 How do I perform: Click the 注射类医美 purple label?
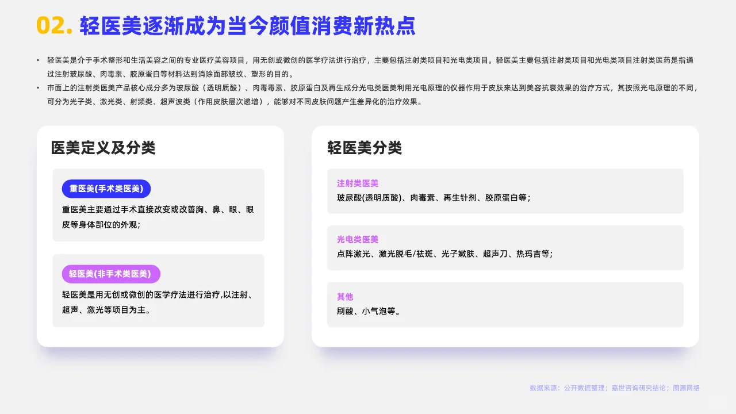(x=357, y=184)
